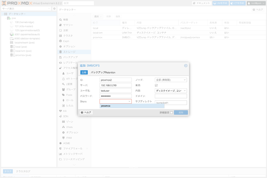Expand the ファイアウォール submenu arrow
The width and height of the screenshot is (267, 178).
[x=87, y=149]
